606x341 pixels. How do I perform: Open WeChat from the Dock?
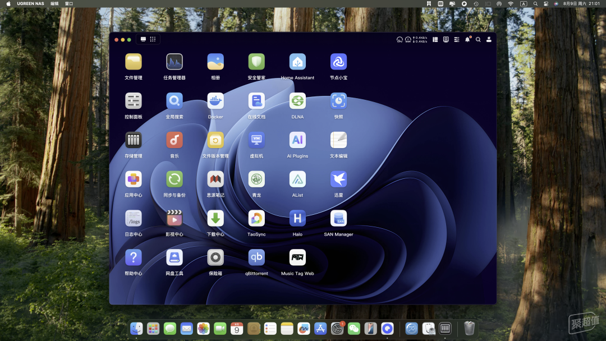353,328
